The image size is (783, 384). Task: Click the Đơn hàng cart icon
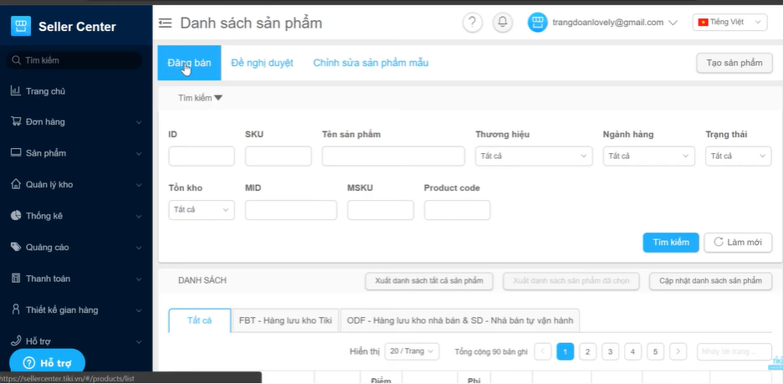point(15,122)
